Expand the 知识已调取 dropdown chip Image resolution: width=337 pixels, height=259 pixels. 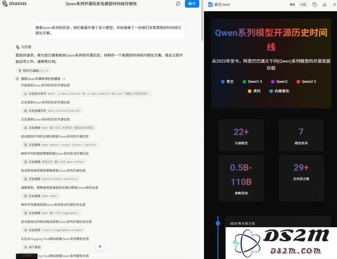click(33, 71)
